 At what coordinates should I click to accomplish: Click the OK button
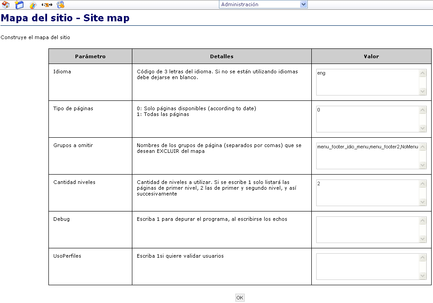coord(240,298)
